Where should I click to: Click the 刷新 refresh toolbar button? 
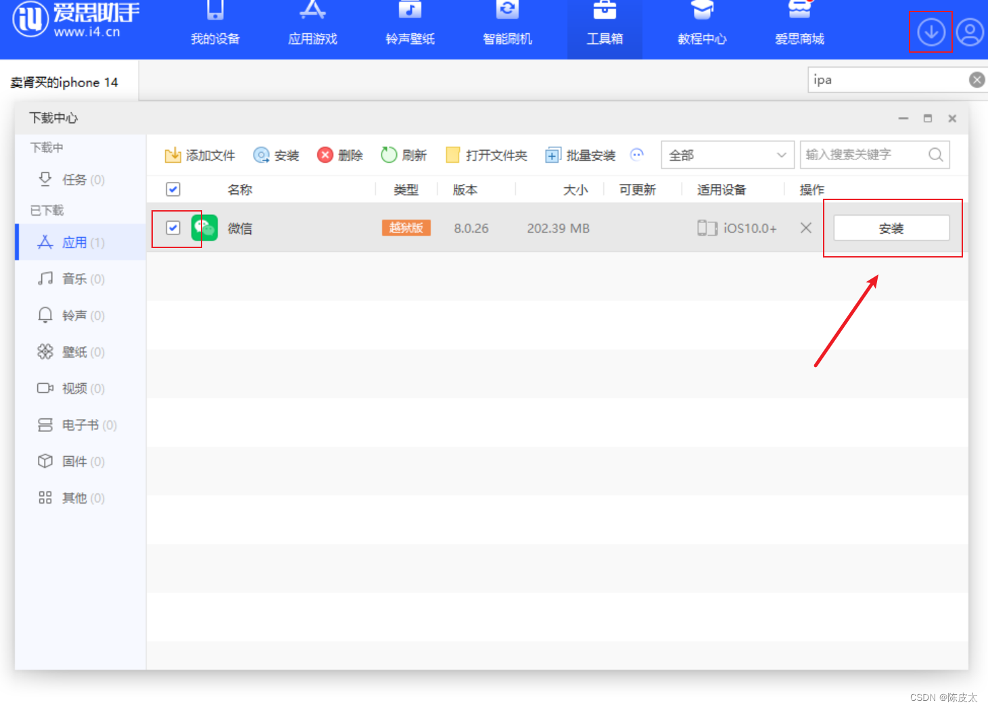coord(404,155)
